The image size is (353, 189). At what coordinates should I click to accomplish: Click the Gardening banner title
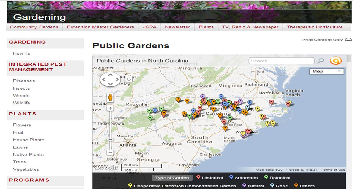coord(39,17)
